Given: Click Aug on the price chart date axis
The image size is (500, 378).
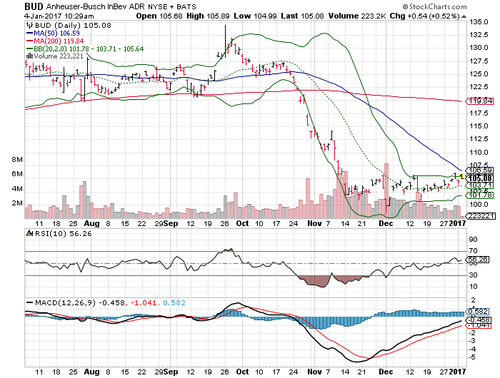Looking at the screenshot, I should tap(92, 223).
